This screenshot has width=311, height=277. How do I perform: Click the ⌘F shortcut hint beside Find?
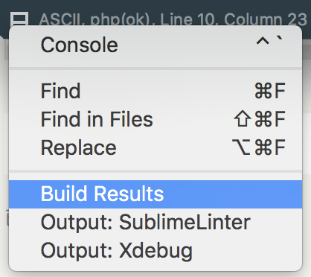pos(270,91)
